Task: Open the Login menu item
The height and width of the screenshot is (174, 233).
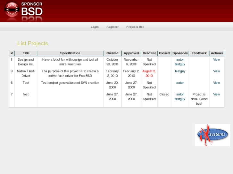Action: point(95,27)
